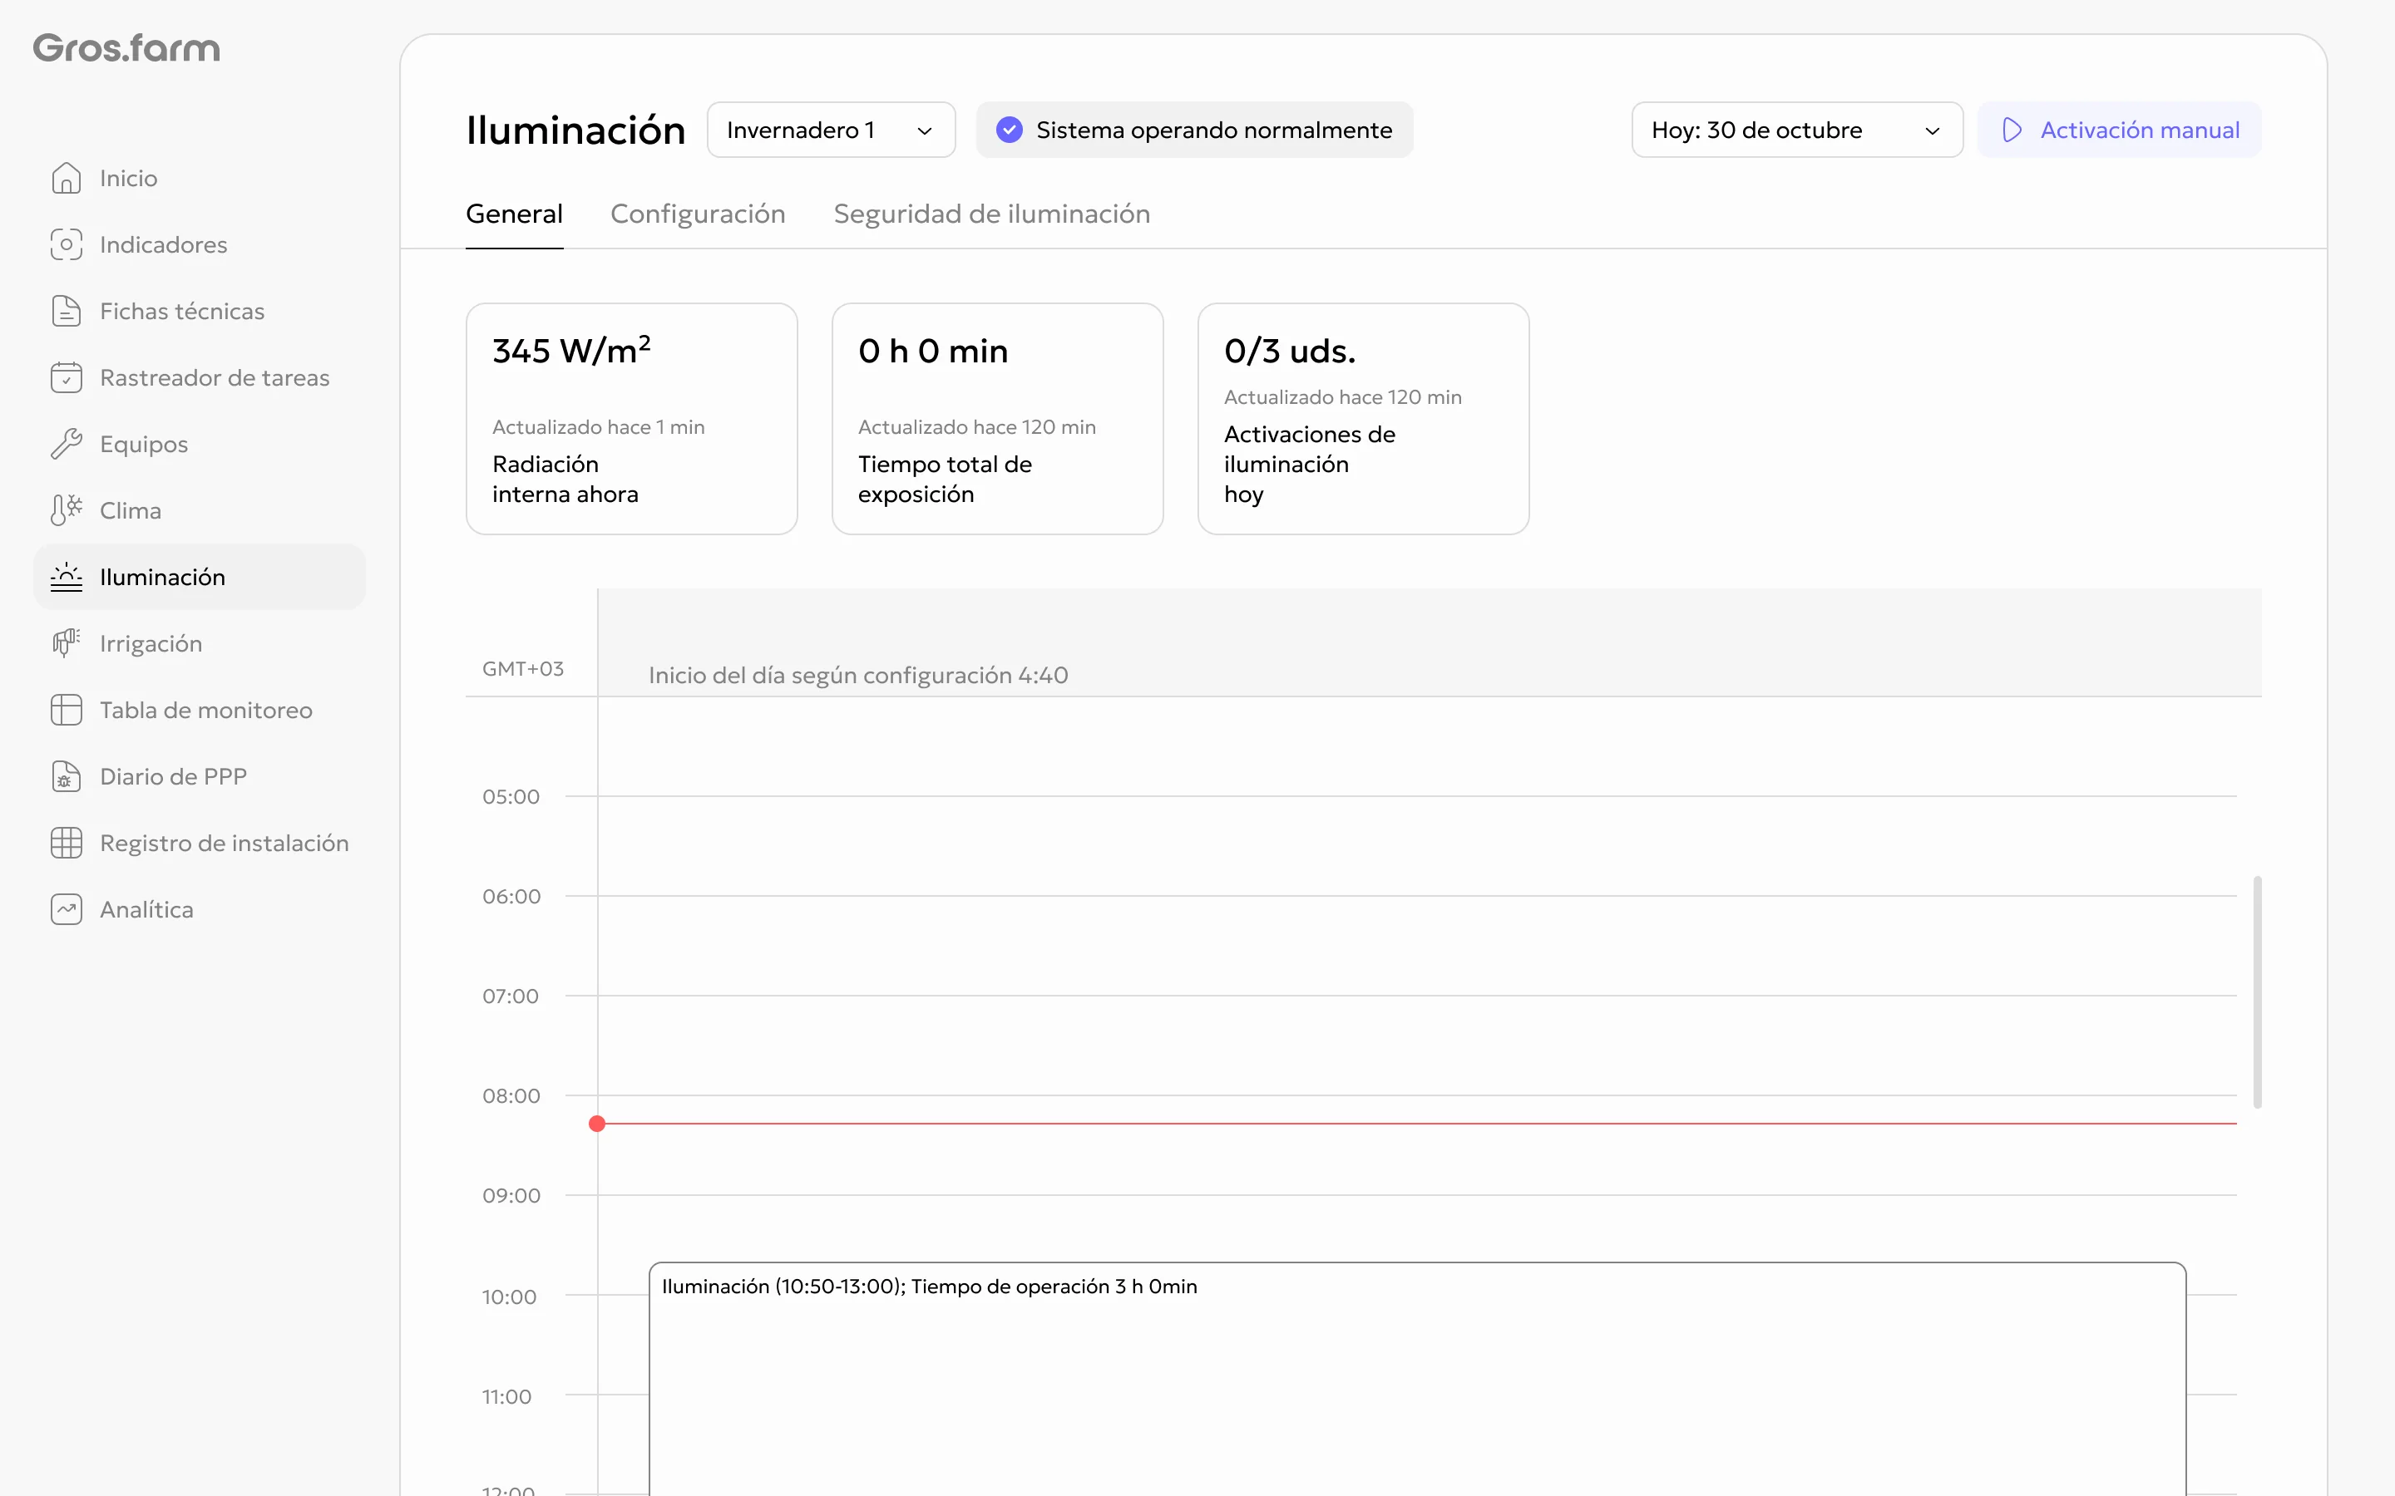Click the red current-time marker dot
This screenshot has width=2395, height=1496.
[597, 1123]
